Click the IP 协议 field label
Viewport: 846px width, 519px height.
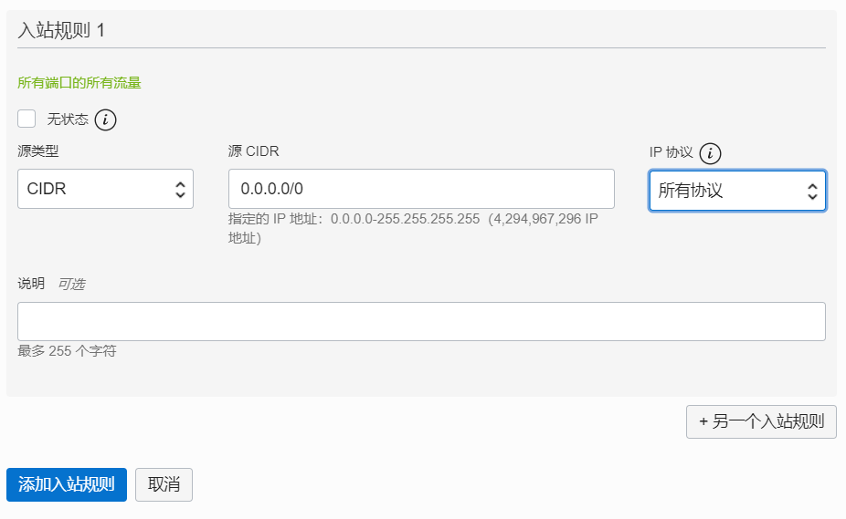[x=672, y=152]
